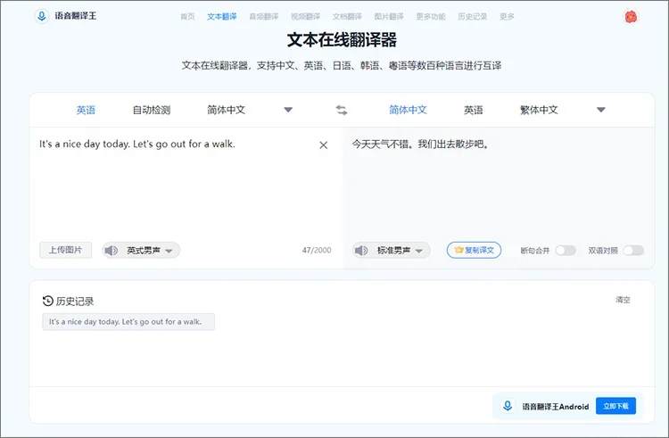Click 清空 to clear history
This screenshot has width=669, height=438.
pyautogui.click(x=623, y=300)
